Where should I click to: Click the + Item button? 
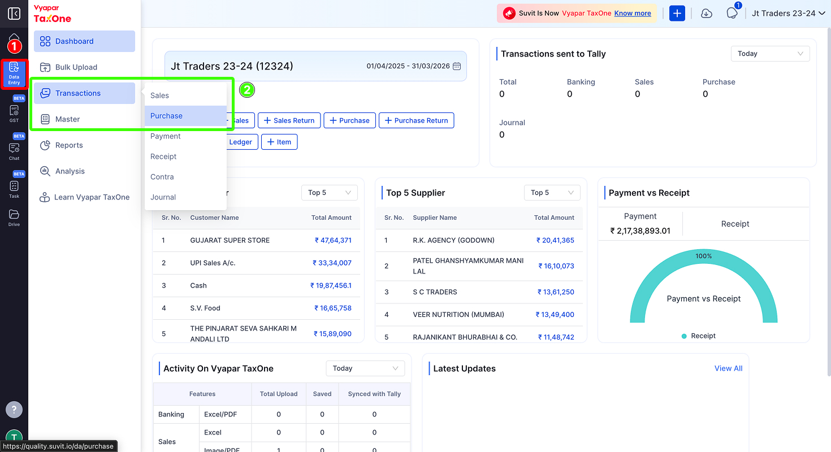click(279, 142)
